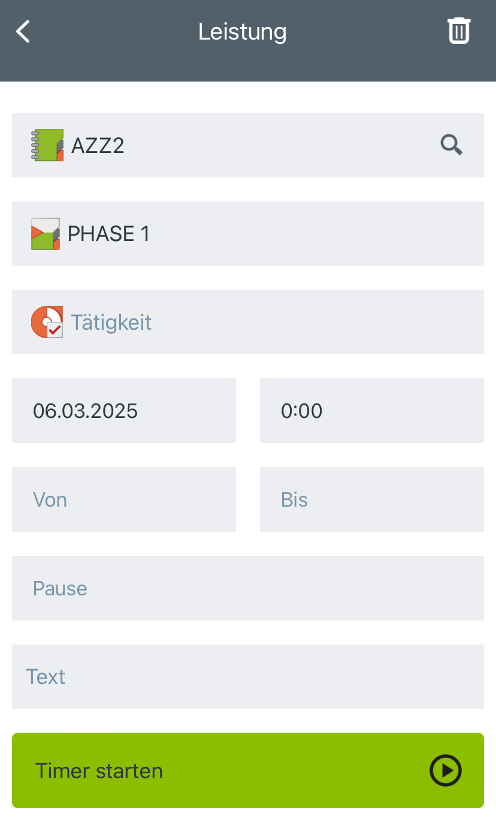The height and width of the screenshot is (828, 496).
Task: Tap the back arrow in header
Action: [23, 31]
